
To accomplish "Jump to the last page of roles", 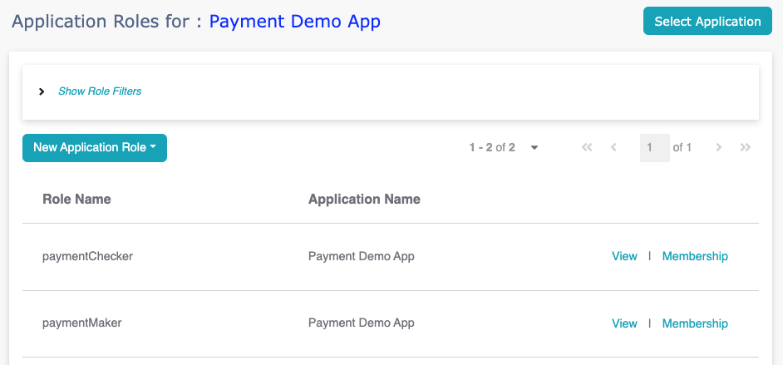I will click(746, 148).
